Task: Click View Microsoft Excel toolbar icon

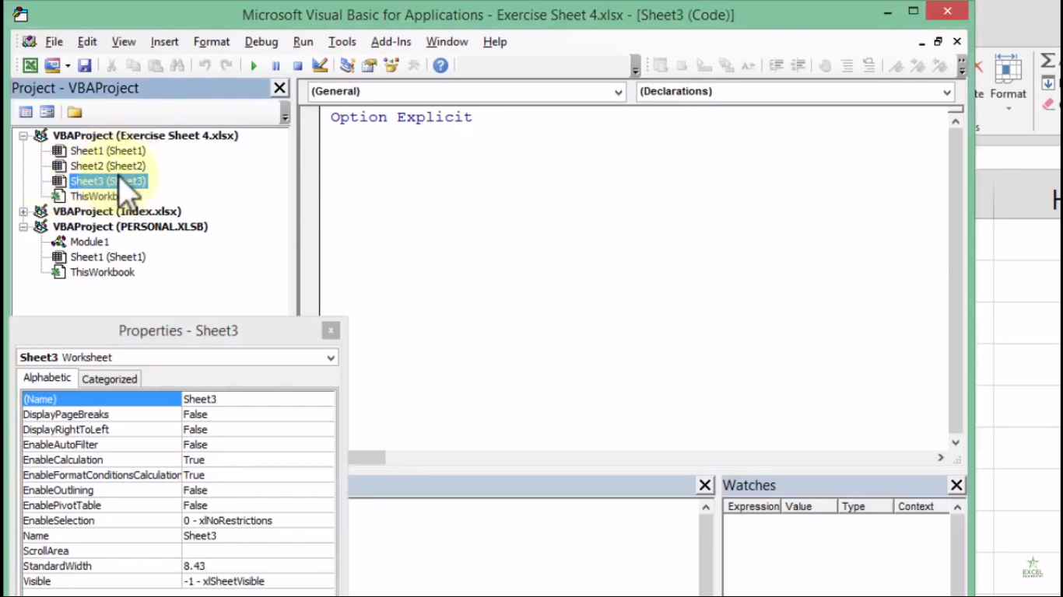Action: [30, 65]
